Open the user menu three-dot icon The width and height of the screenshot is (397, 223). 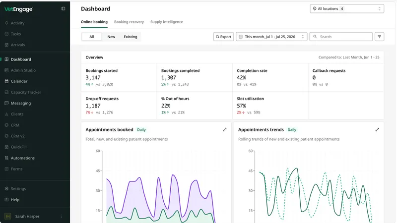pyautogui.click(x=61, y=217)
